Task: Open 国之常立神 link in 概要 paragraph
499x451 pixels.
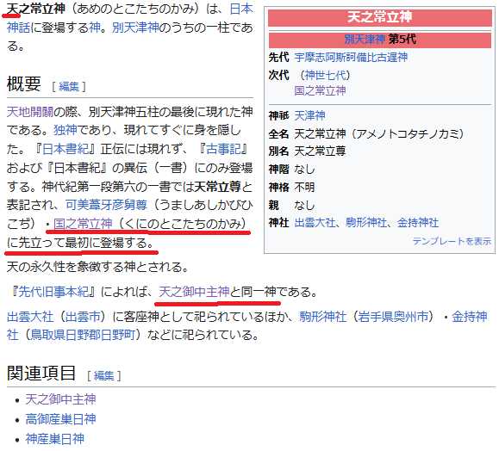Action: click(83, 224)
